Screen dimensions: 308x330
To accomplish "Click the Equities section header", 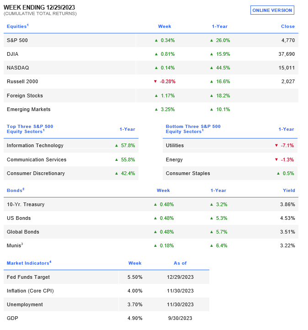I will click(x=18, y=27).
